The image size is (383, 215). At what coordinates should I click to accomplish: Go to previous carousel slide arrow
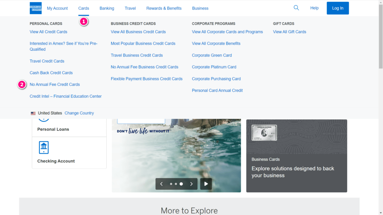point(162,184)
